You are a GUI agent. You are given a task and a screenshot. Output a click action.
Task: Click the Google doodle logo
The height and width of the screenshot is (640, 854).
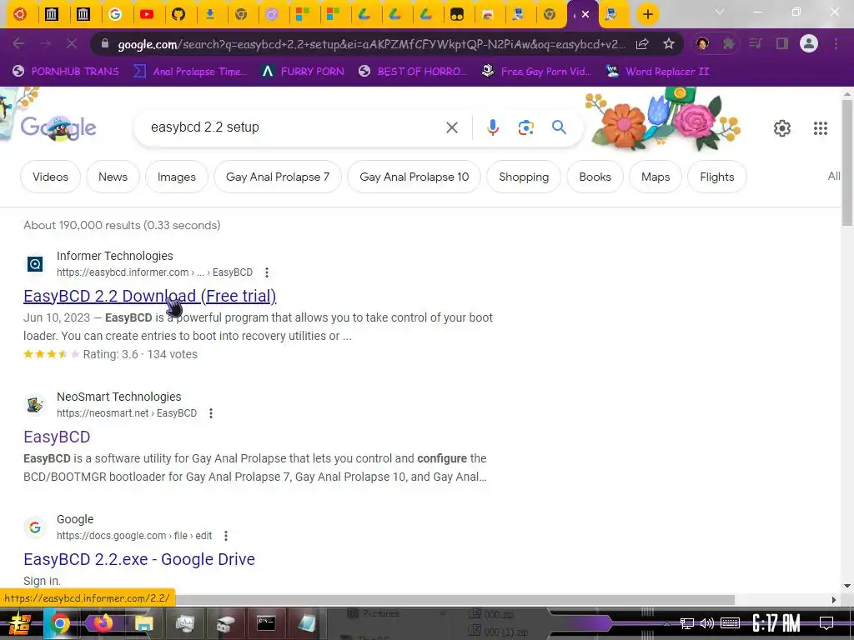[58, 127]
